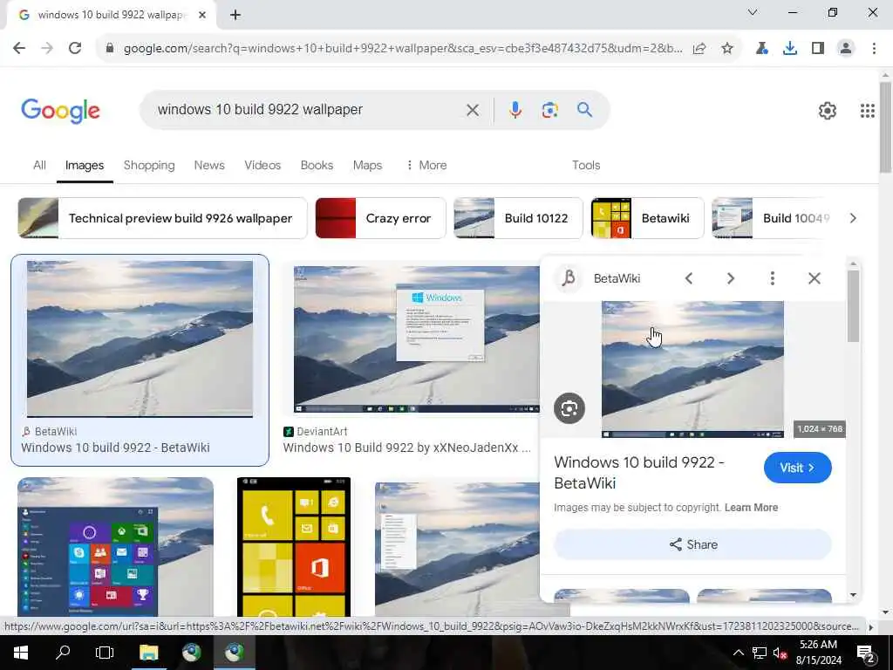
Task: Open the DeviantArt xXNeoJadenXx result thumbnail
Action: coord(416,339)
